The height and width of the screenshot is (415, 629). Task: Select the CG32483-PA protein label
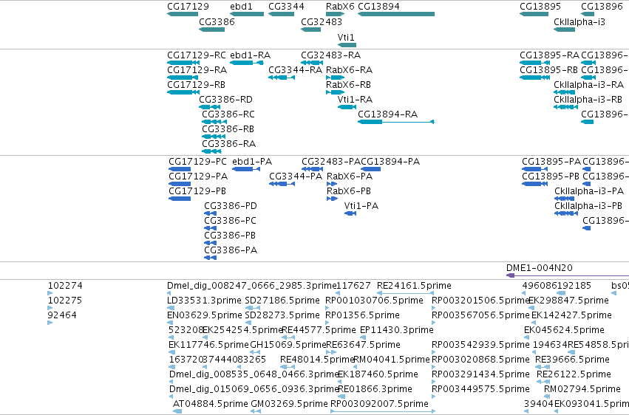[331, 162]
